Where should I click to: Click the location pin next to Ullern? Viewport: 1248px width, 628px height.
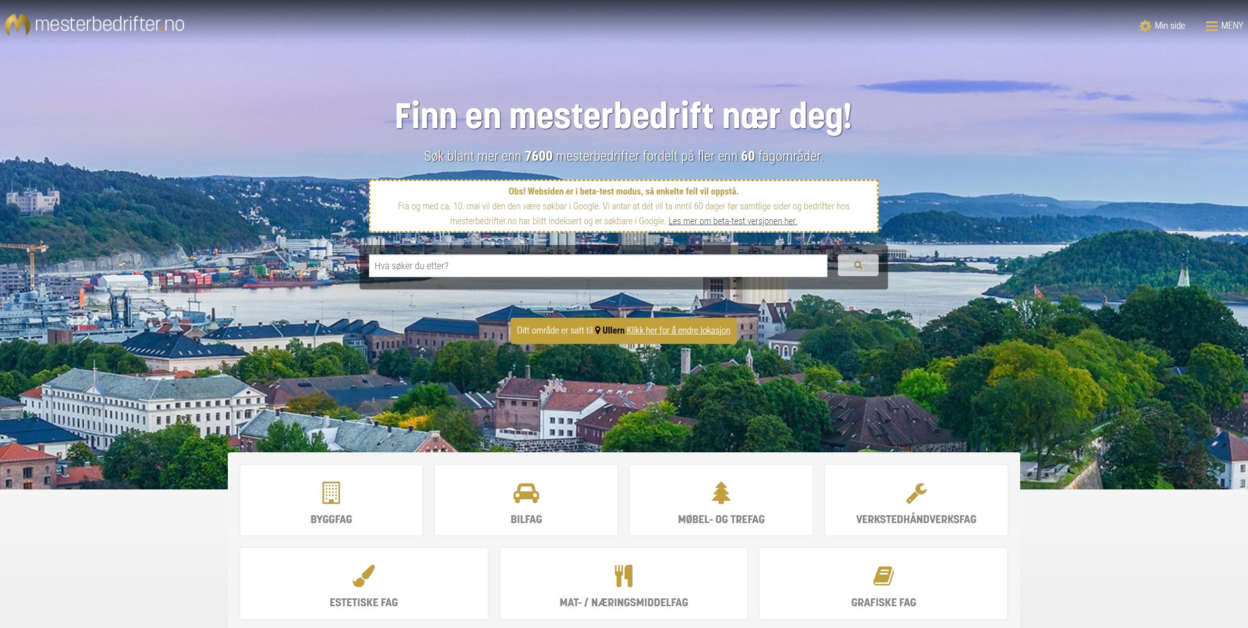[598, 330]
